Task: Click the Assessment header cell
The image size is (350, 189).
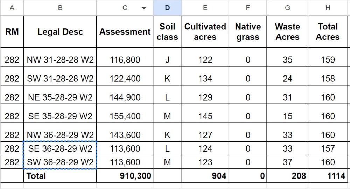Action: [125, 32]
